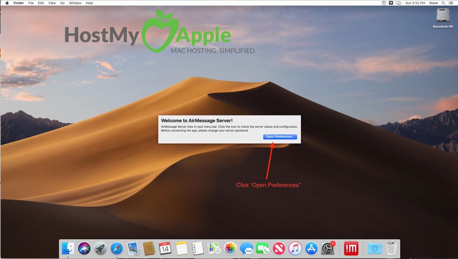Open Messages in the dock
Viewport: 458px width, 259px height.
tap(246, 248)
